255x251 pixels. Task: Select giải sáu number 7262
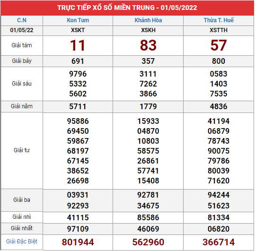[148, 84]
